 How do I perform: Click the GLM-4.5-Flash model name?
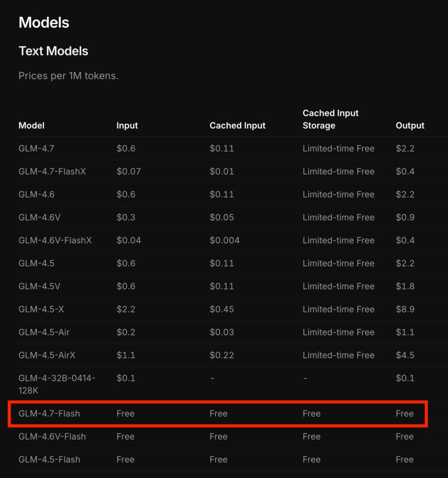[49, 459]
